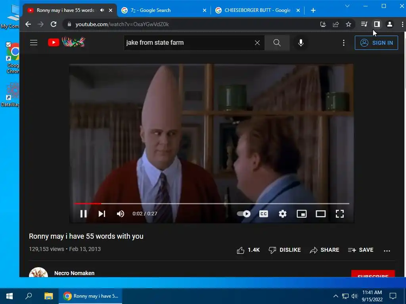This screenshot has height=304, width=406.
Task: Open the SHARE dialog
Action: [324, 250]
